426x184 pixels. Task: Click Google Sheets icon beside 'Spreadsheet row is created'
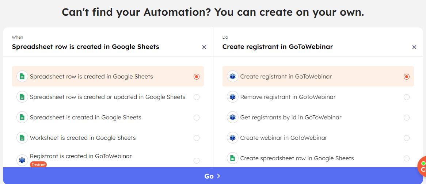(x=22, y=77)
